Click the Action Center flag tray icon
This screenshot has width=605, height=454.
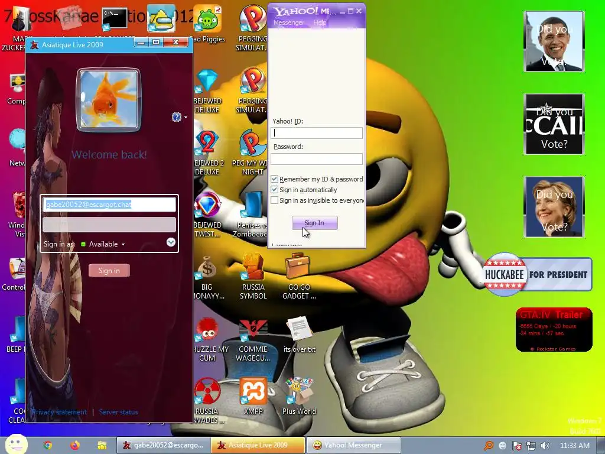517,446
